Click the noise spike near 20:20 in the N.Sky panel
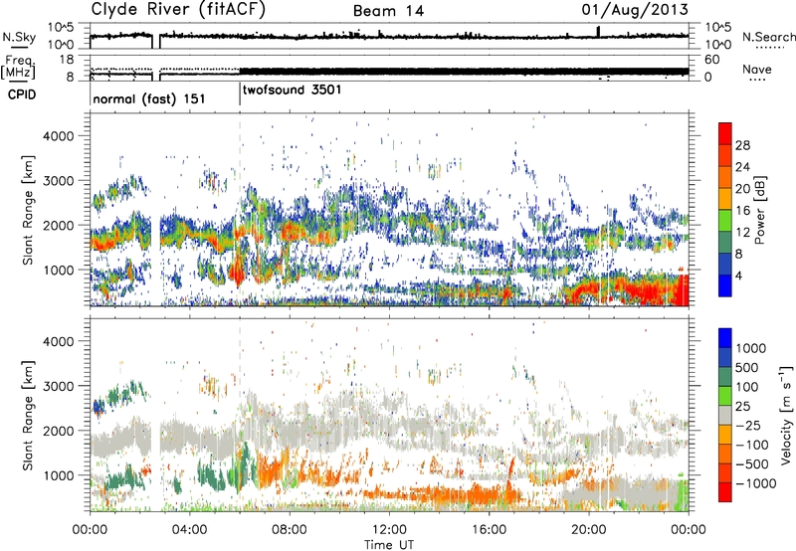This screenshot has height=551, width=796. (599, 32)
